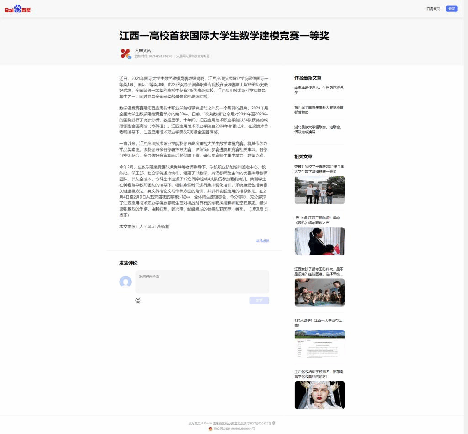Click the 本文来源：人民网-江西频道 line
Screen dimensions: 468x434
pyautogui.click(x=144, y=227)
